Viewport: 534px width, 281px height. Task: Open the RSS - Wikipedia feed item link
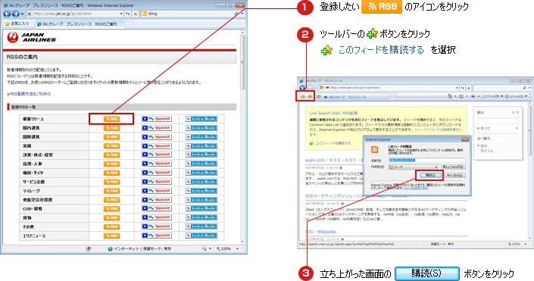(x=320, y=232)
